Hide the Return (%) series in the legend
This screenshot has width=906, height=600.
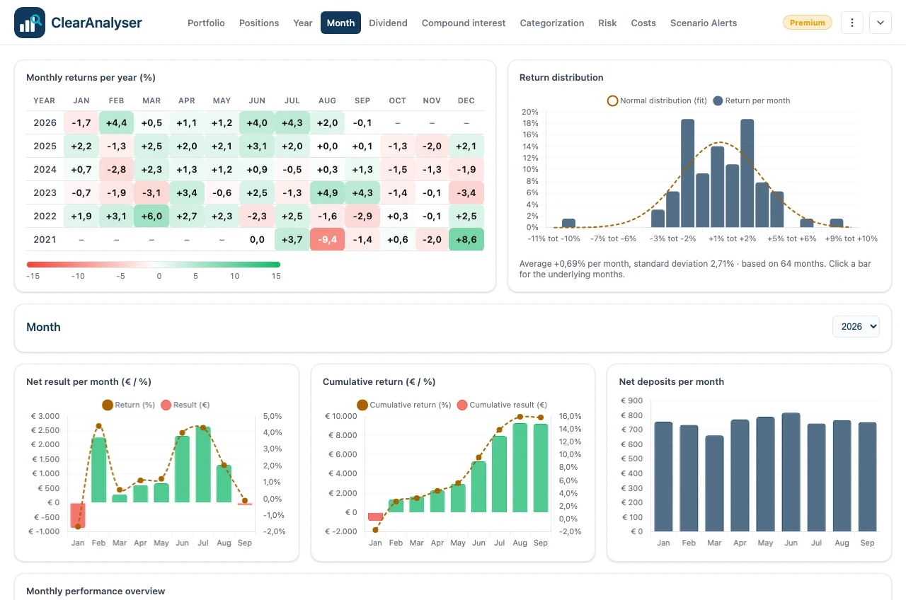[x=127, y=405]
